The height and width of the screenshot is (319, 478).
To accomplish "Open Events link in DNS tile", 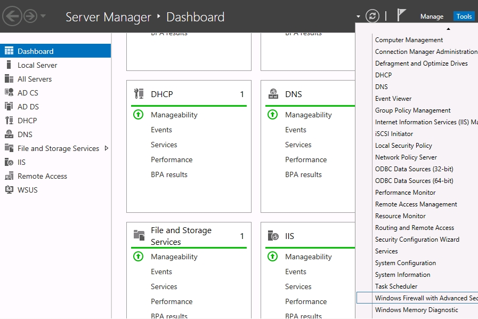I will tap(295, 130).
